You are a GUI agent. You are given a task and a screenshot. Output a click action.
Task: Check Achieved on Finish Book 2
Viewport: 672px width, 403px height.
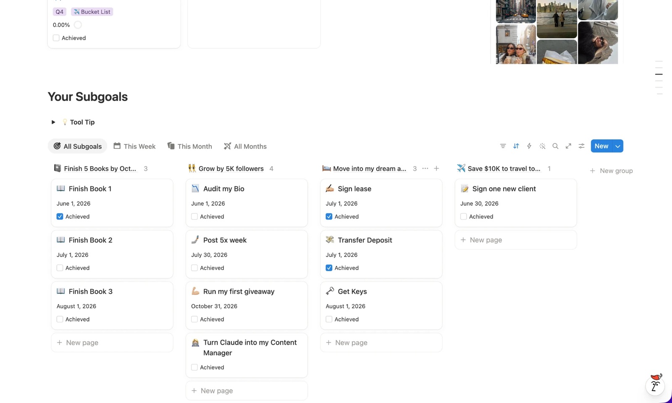[60, 268]
